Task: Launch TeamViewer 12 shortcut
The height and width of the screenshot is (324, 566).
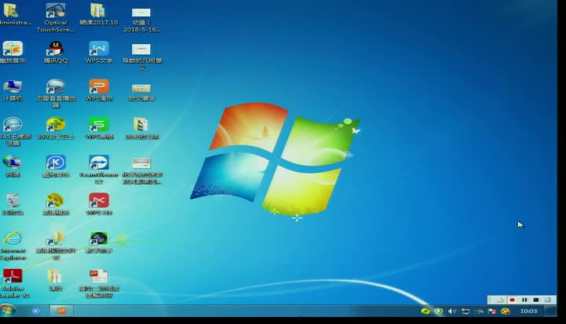Action: 98,169
